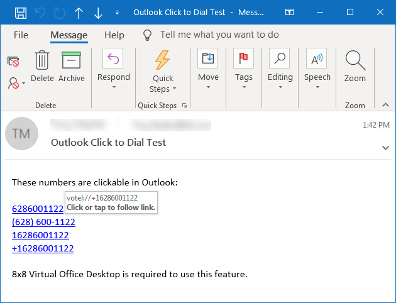Go to next item using down arrow
The height and width of the screenshot is (303, 396).
click(x=98, y=13)
